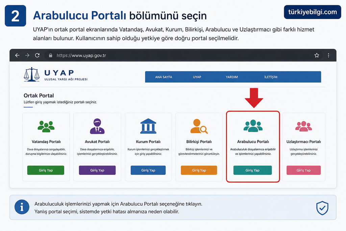
Task: Click the green Vatandaş Portalı people icon
Action: 46,126
